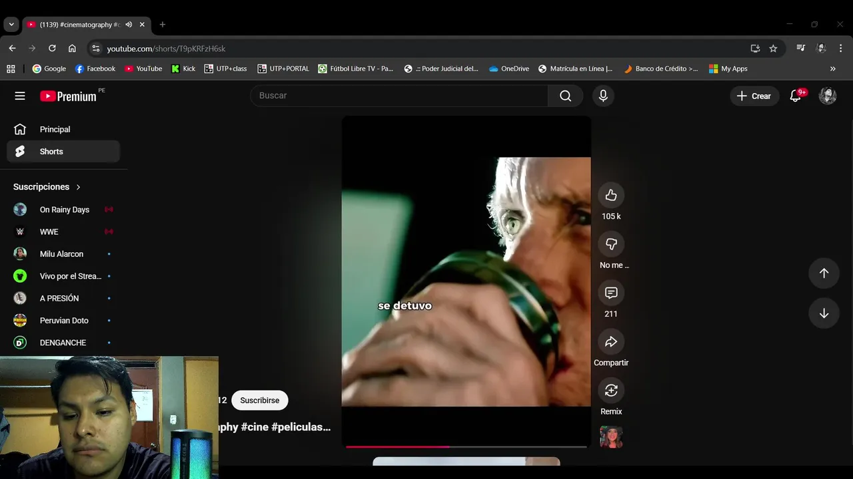Screen dimensions: 853x479
Task: Click the search magnifier button
Action: pyautogui.click(x=566, y=96)
